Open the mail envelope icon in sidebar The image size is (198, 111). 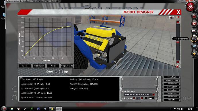click(194, 23)
